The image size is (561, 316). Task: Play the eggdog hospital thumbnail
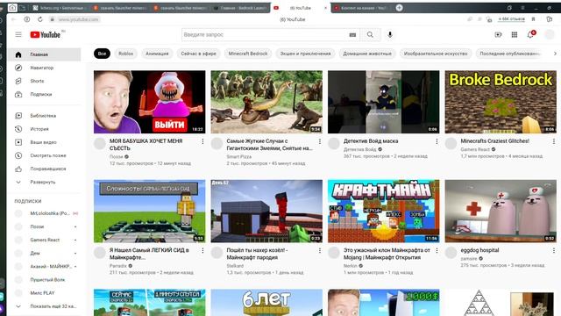pos(501,211)
